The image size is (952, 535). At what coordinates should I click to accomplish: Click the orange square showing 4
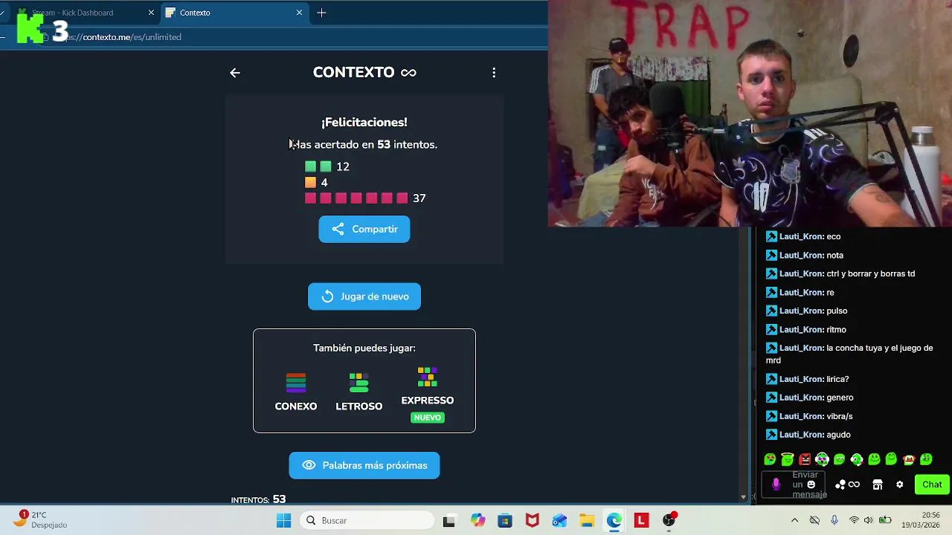pos(316,182)
